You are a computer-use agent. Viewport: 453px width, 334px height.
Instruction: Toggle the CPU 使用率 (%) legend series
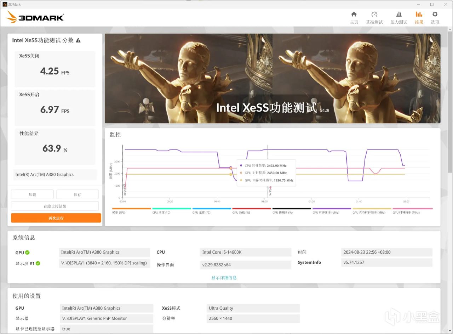click(291, 211)
